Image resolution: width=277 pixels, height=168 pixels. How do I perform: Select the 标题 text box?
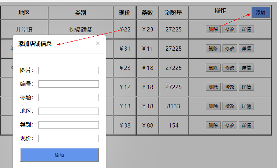[68, 97]
